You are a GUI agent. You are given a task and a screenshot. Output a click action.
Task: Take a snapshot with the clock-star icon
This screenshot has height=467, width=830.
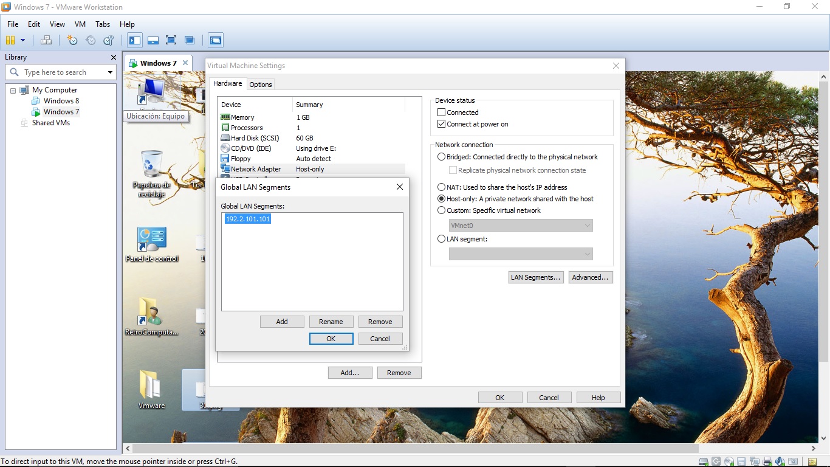(72, 40)
